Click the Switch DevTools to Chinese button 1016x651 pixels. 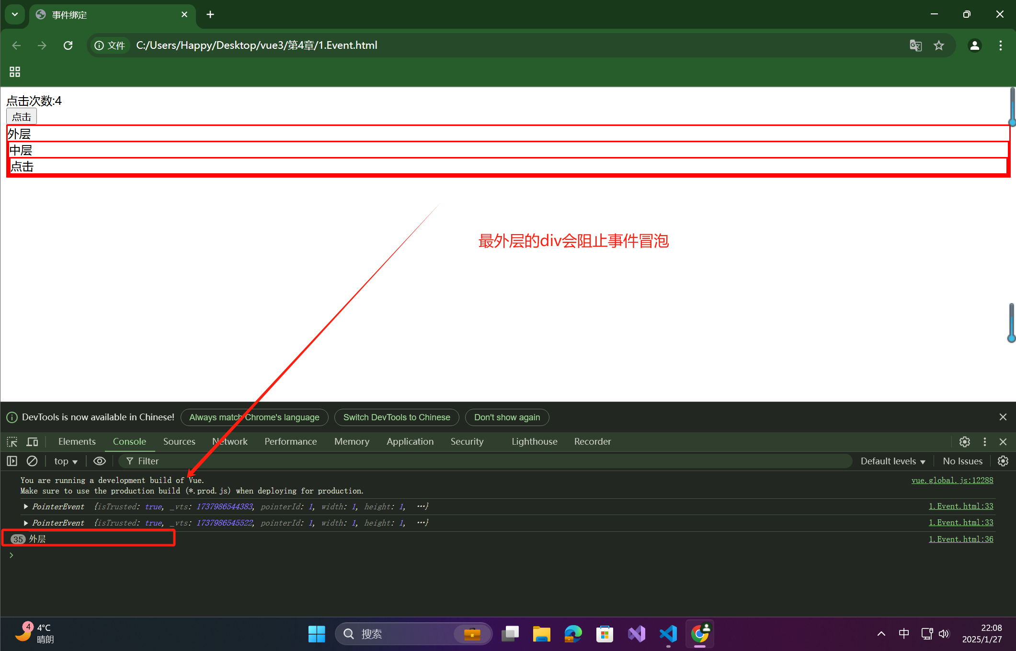coord(396,417)
